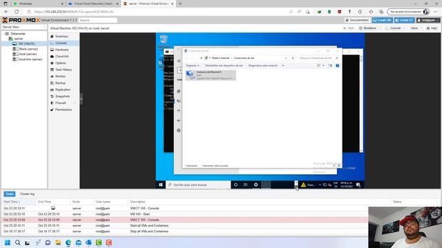Sort tasks by Start Time column
The height and width of the screenshot is (248, 442).
tap(19, 202)
